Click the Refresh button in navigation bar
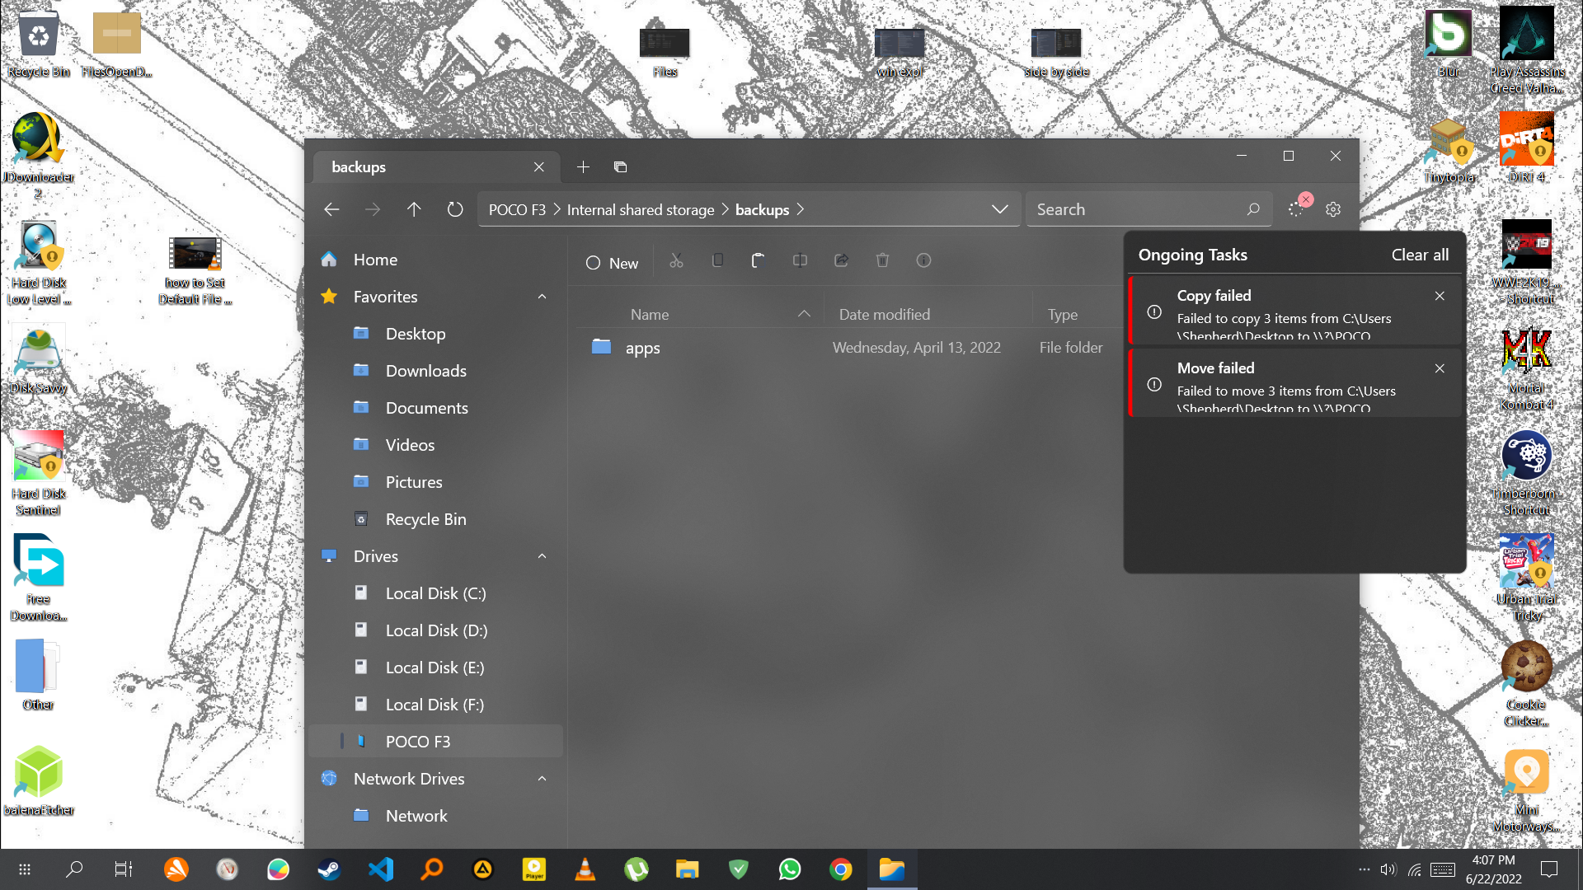The image size is (1583, 890). (455, 210)
